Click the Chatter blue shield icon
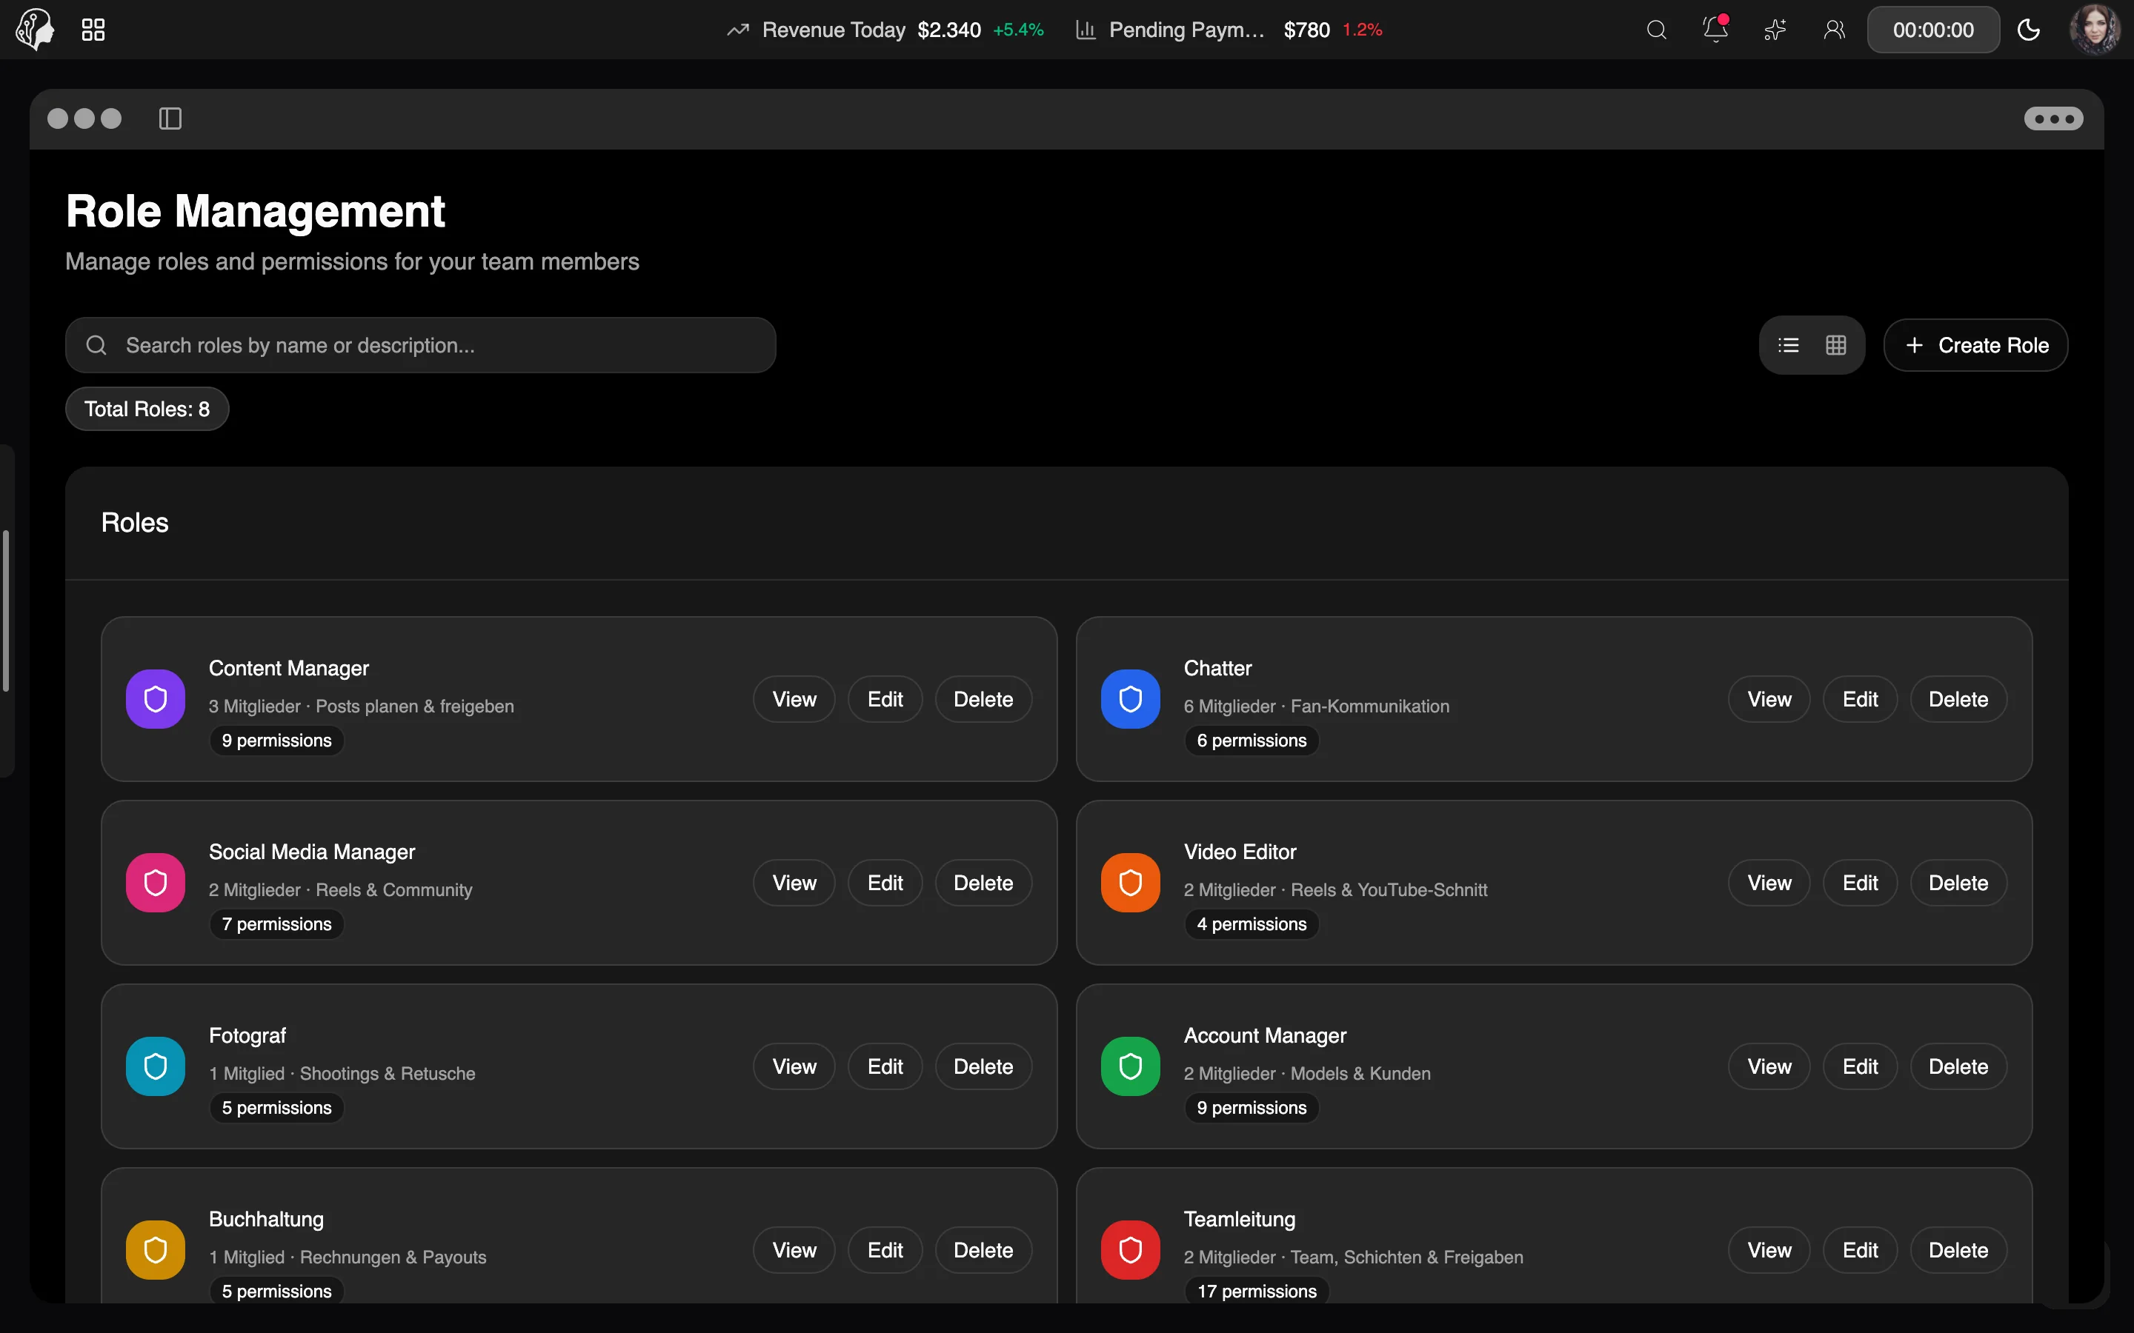The width and height of the screenshot is (2134, 1333). pos(1131,699)
